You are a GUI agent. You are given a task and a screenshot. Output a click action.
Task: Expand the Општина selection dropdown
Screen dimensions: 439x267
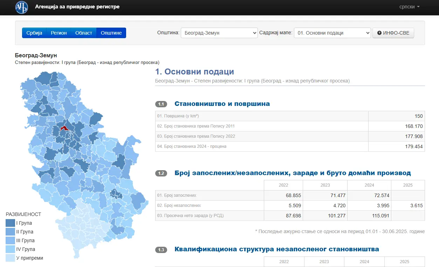click(x=219, y=33)
